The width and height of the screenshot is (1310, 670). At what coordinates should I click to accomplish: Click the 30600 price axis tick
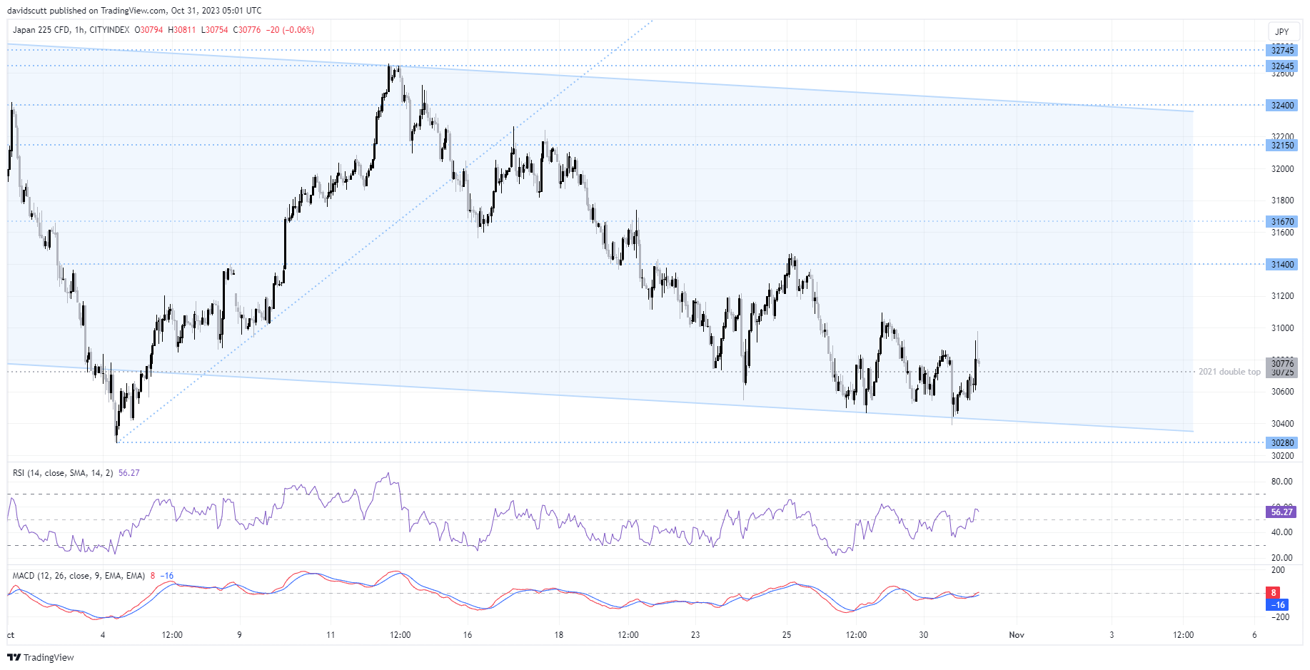click(x=1282, y=392)
